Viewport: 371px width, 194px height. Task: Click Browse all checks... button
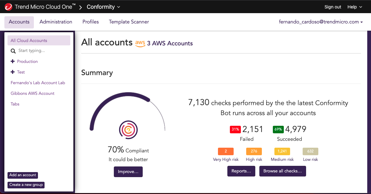click(283, 171)
